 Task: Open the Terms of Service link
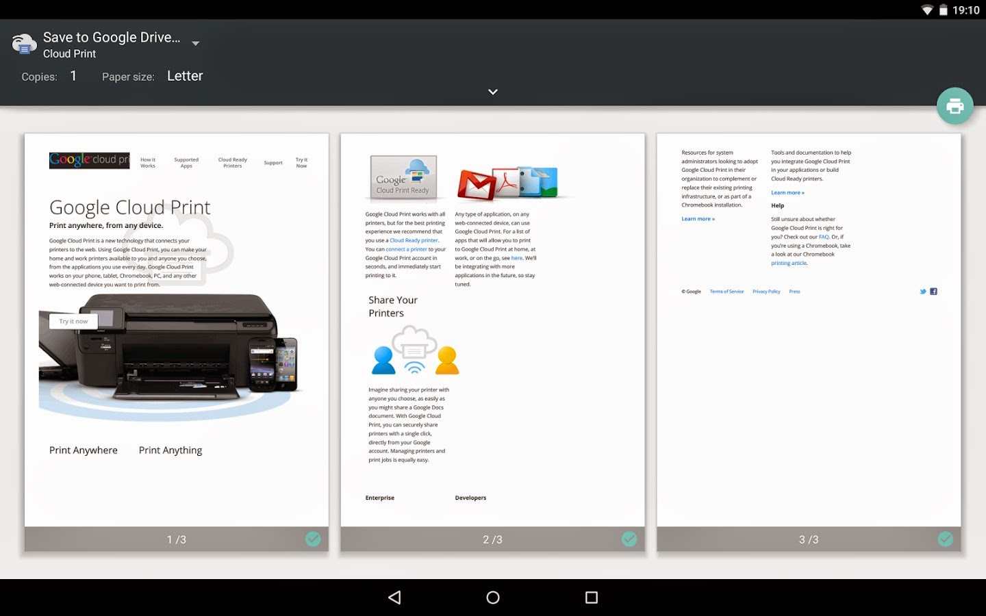point(726,291)
